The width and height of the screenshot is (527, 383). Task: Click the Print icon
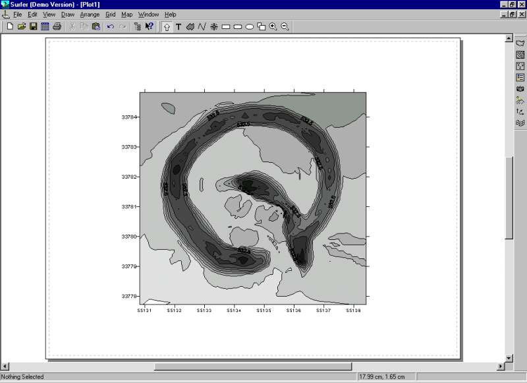point(57,26)
